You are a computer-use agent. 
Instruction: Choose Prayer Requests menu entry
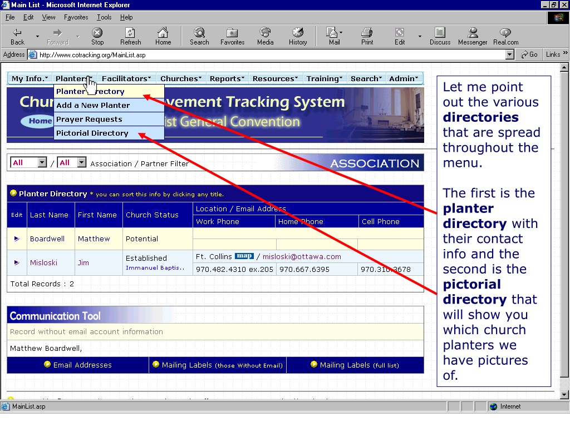[x=109, y=119]
